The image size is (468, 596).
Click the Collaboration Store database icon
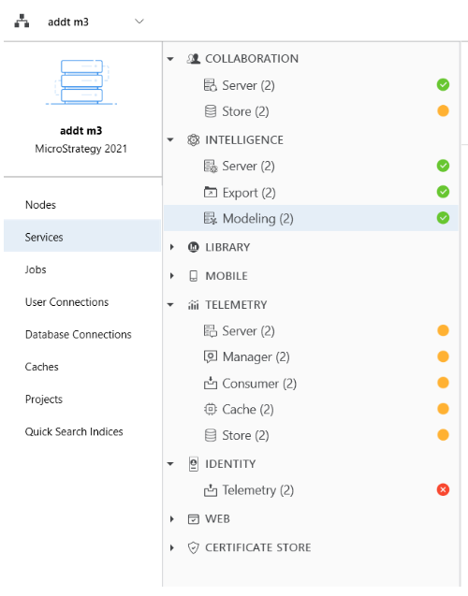click(x=211, y=111)
